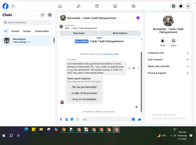The width and height of the screenshot is (196, 145).
Task: Open the Windows taskbar search
Action: (x=11, y=136)
